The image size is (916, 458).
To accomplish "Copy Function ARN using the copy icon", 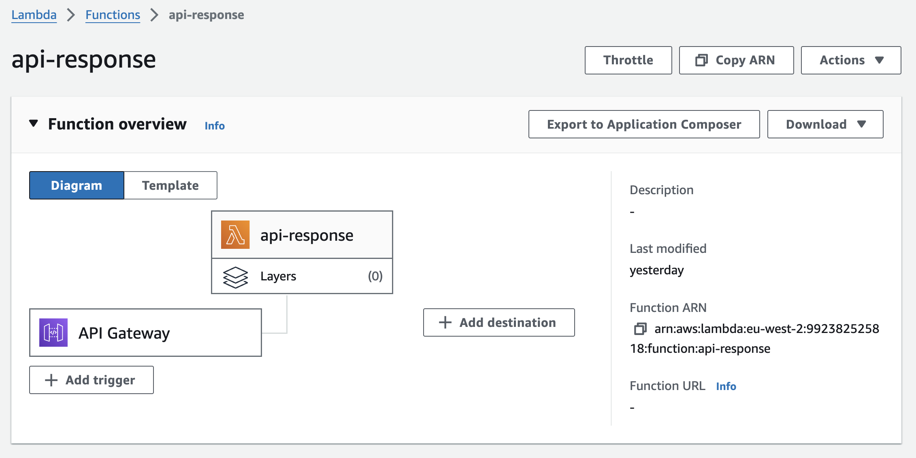I will tap(640, 329).
